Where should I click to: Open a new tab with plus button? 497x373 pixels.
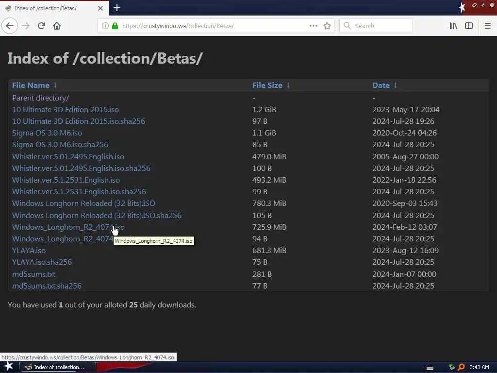tap(116, 8)
